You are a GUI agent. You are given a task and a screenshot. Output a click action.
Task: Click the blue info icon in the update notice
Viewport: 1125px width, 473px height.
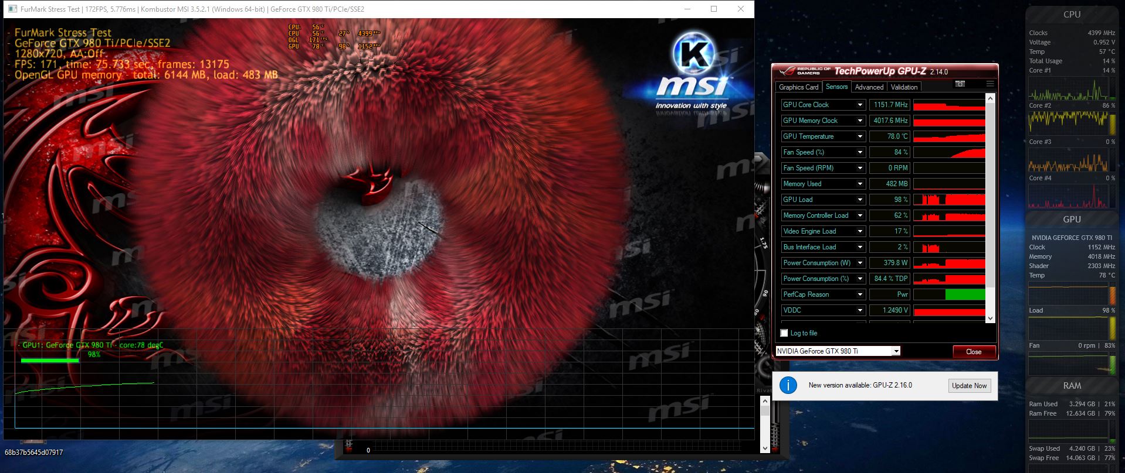(x=788, y=385)
